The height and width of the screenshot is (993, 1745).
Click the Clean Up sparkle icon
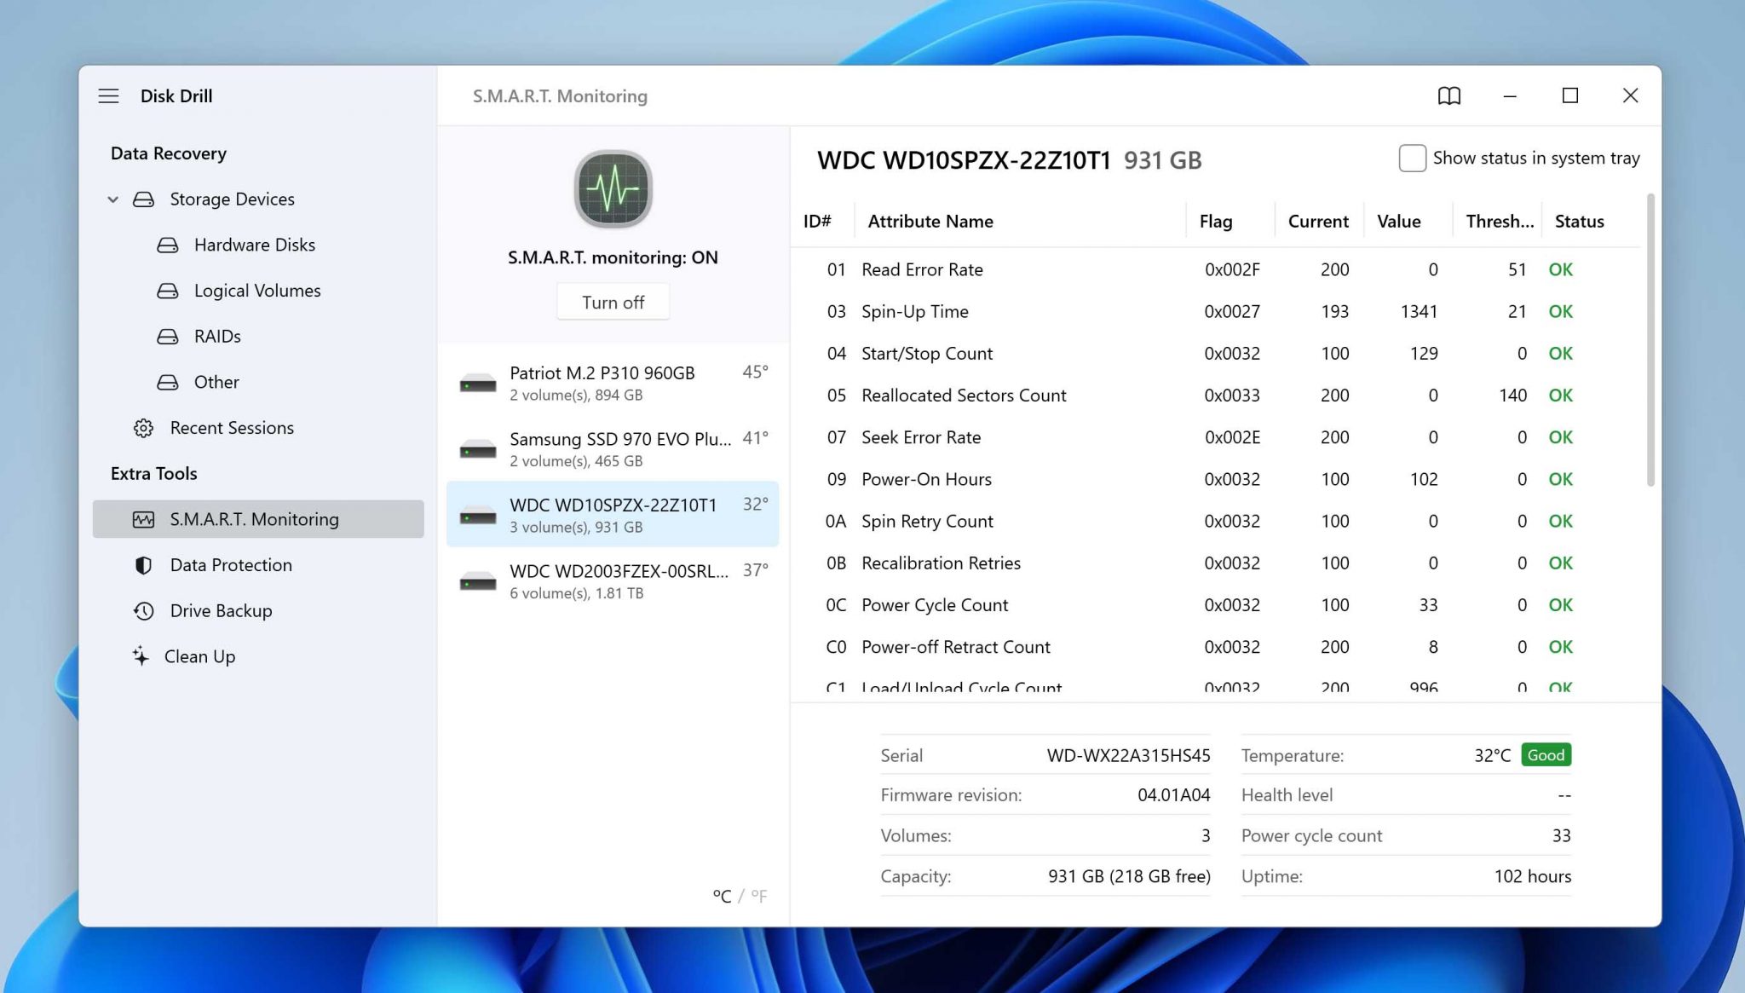click(x=141, y=656)
